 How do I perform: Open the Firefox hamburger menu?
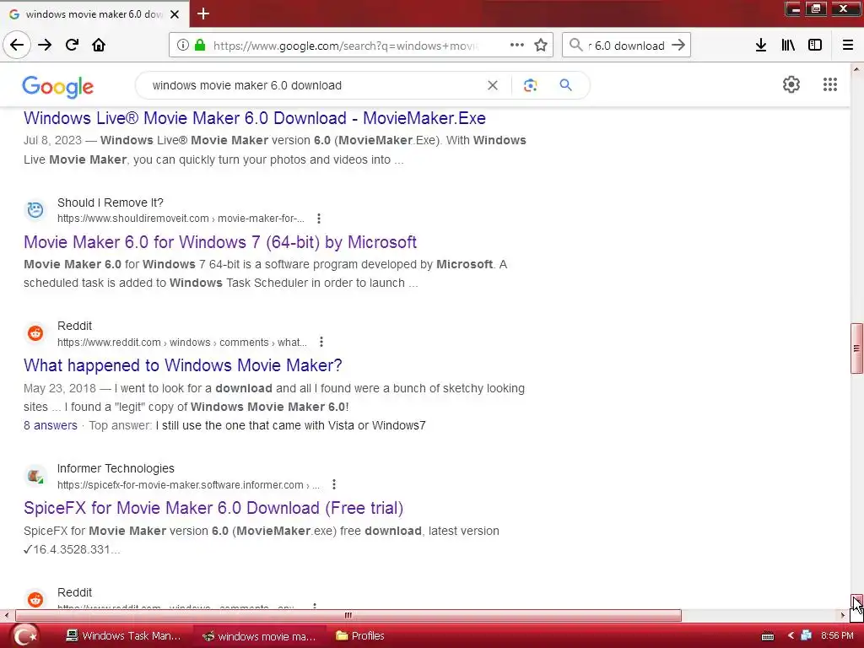pos(848,46)
